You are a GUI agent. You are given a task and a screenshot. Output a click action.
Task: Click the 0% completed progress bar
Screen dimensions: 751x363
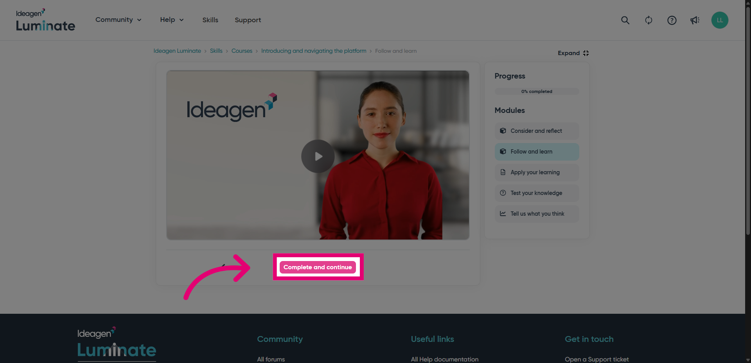point(537,91)
